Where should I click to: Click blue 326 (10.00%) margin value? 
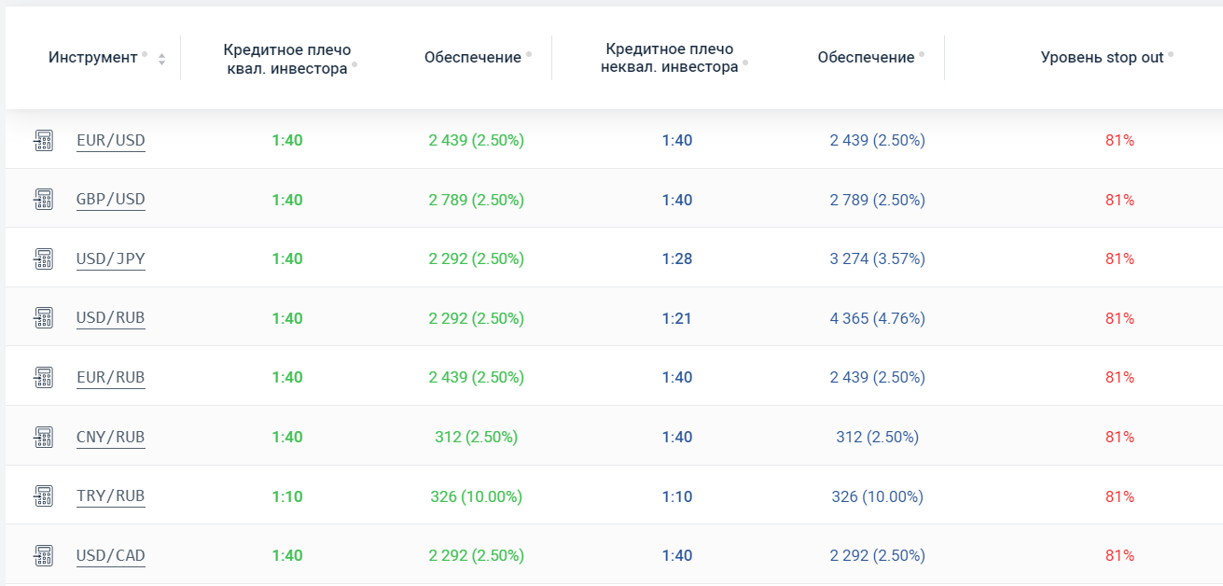[878, 496]
